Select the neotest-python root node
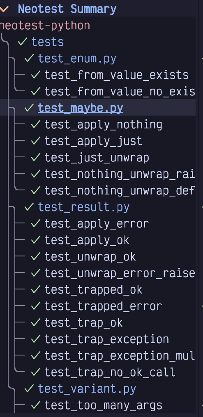 pos(44,26)
